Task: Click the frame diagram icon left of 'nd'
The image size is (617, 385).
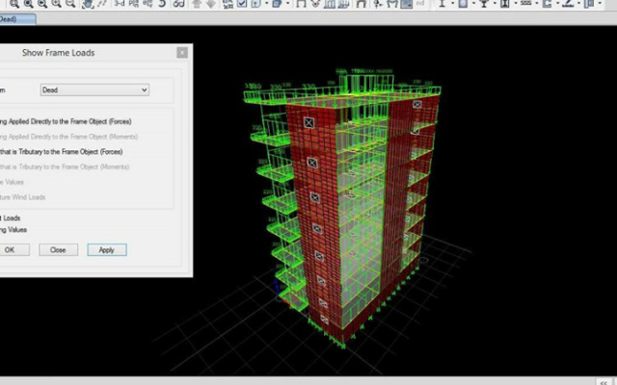Action: (x=392, y=4)
